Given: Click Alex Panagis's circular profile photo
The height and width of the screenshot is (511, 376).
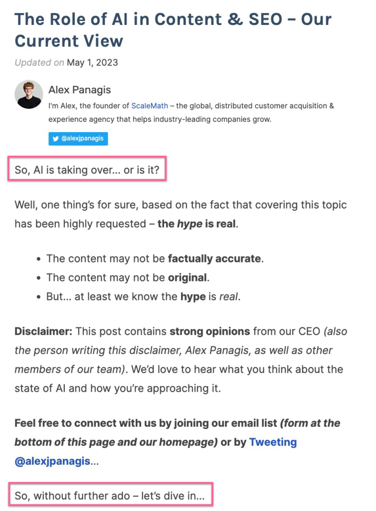Looking at the screenshot, I should point(28,94).
